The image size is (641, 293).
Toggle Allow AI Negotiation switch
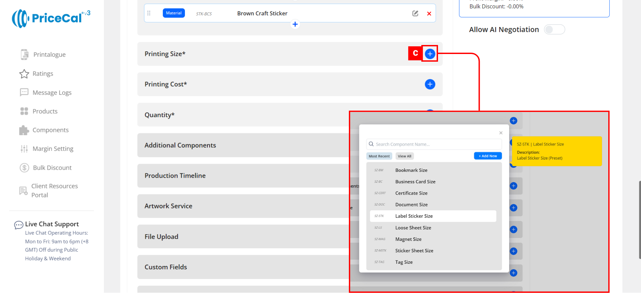pos(554,30)
